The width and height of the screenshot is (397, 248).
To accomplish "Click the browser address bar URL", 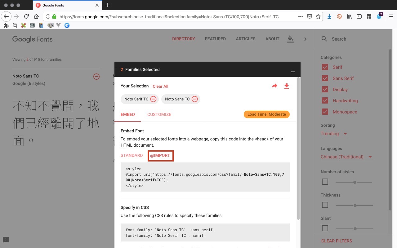I will (x=169, y=17).
